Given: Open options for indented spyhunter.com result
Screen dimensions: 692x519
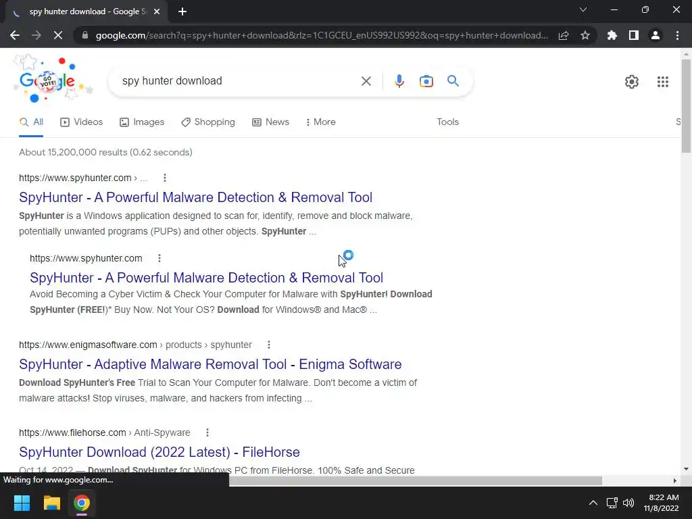Looking at the screenshot, I should click(159, 258).
